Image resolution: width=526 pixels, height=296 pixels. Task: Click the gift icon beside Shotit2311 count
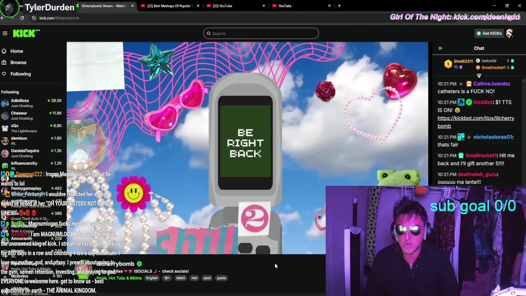tap(461, 67)
